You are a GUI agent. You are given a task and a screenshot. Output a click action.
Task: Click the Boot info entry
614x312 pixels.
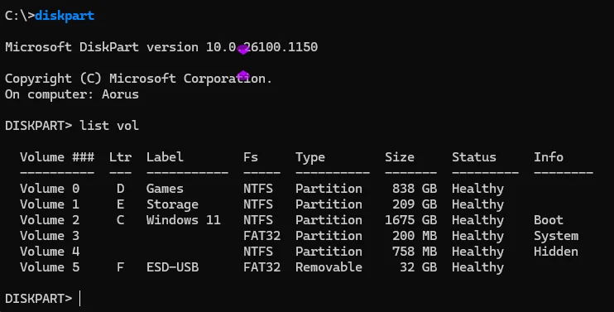coord(549,220)
